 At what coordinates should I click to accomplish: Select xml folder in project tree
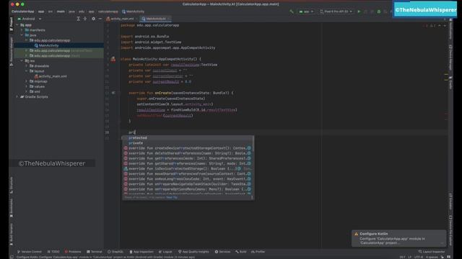(35, 91)
